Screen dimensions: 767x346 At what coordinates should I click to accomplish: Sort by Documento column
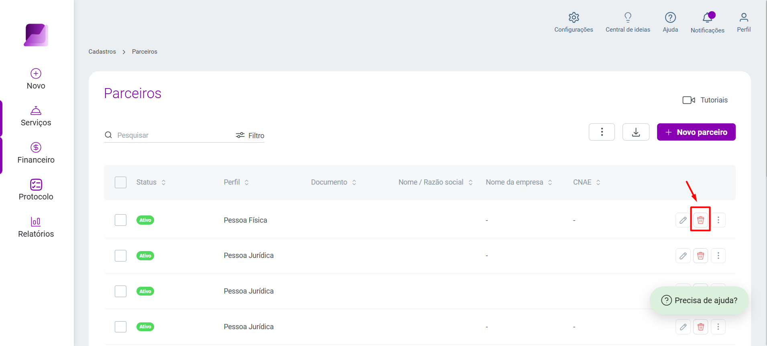334,182
